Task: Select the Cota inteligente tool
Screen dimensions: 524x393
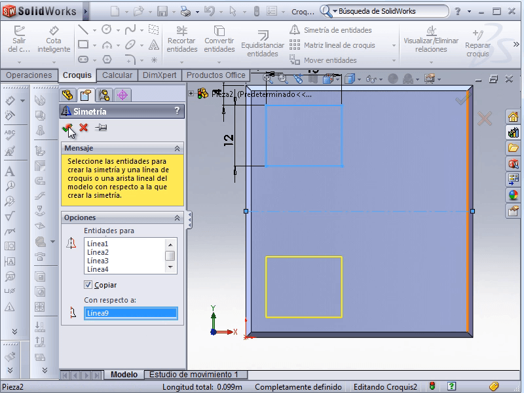Action: (x=53, y=39)
